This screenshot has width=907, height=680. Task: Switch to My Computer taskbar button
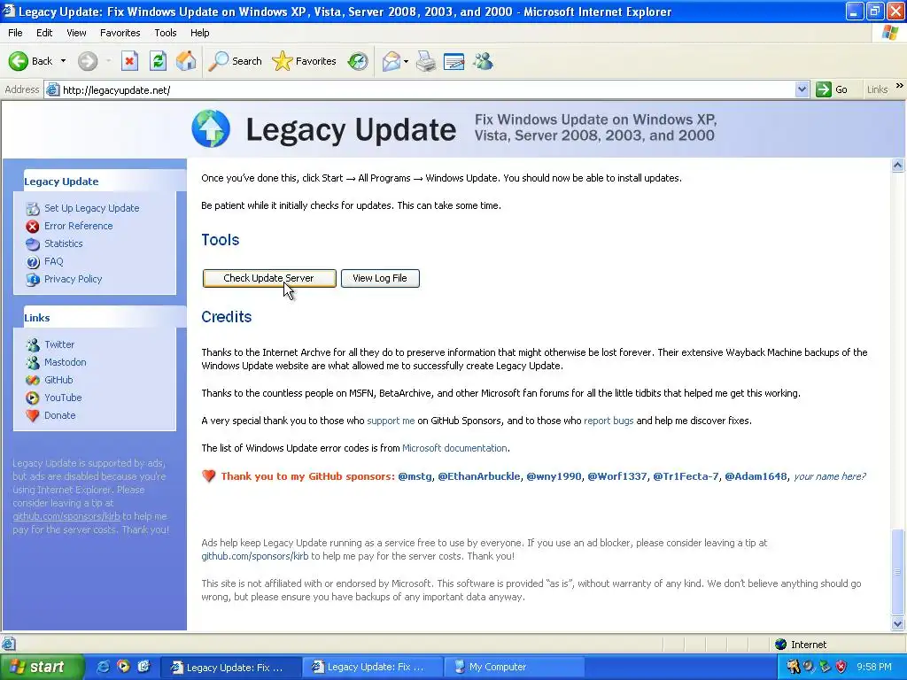tap(515, 667)
